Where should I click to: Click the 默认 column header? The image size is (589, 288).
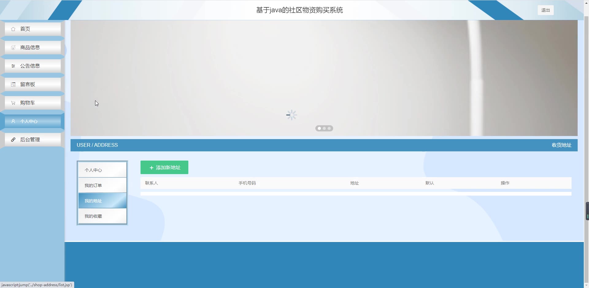click(x=430, y=183)
